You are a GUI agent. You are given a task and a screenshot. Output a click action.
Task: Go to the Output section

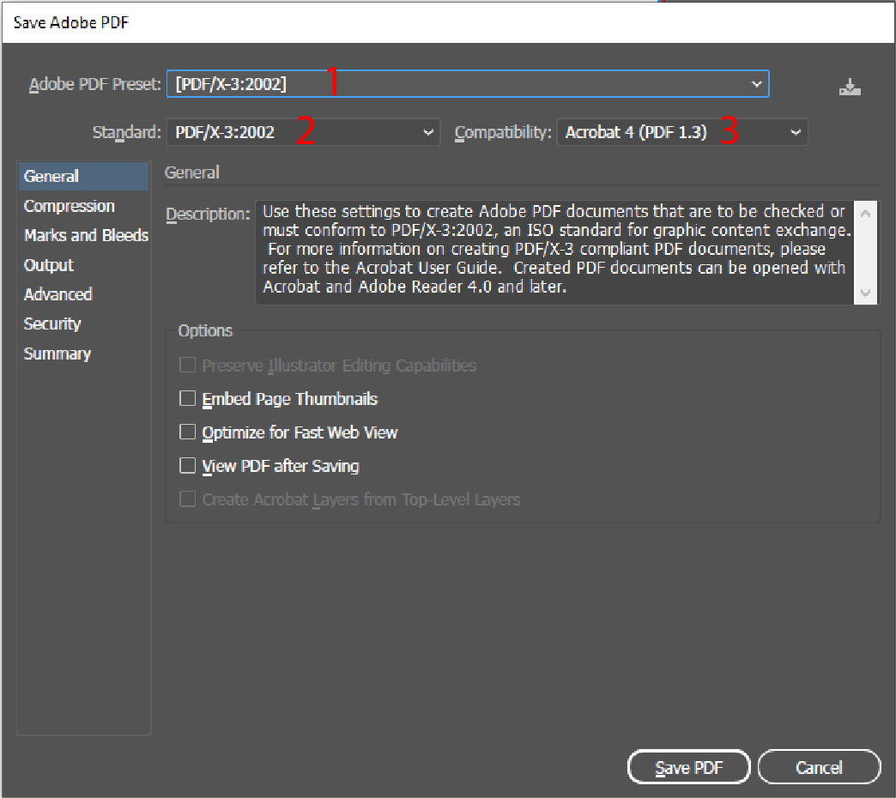tap(49, 265)
